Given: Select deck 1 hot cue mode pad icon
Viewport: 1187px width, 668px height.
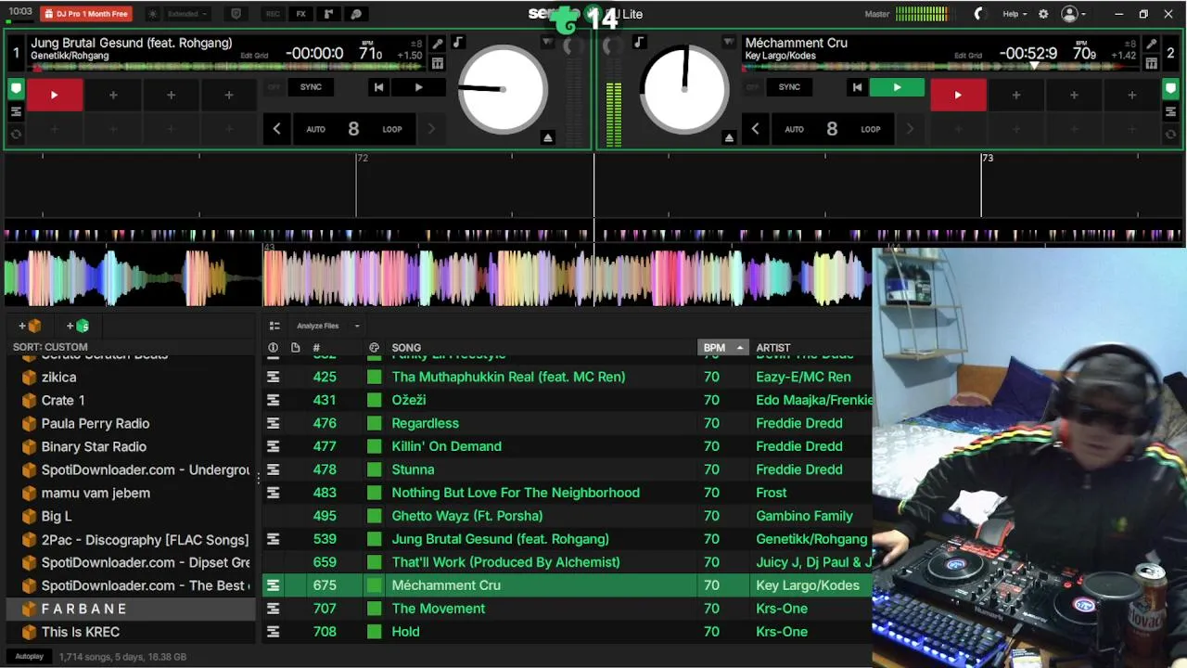Looking at the screenshot, I should 16,89.
